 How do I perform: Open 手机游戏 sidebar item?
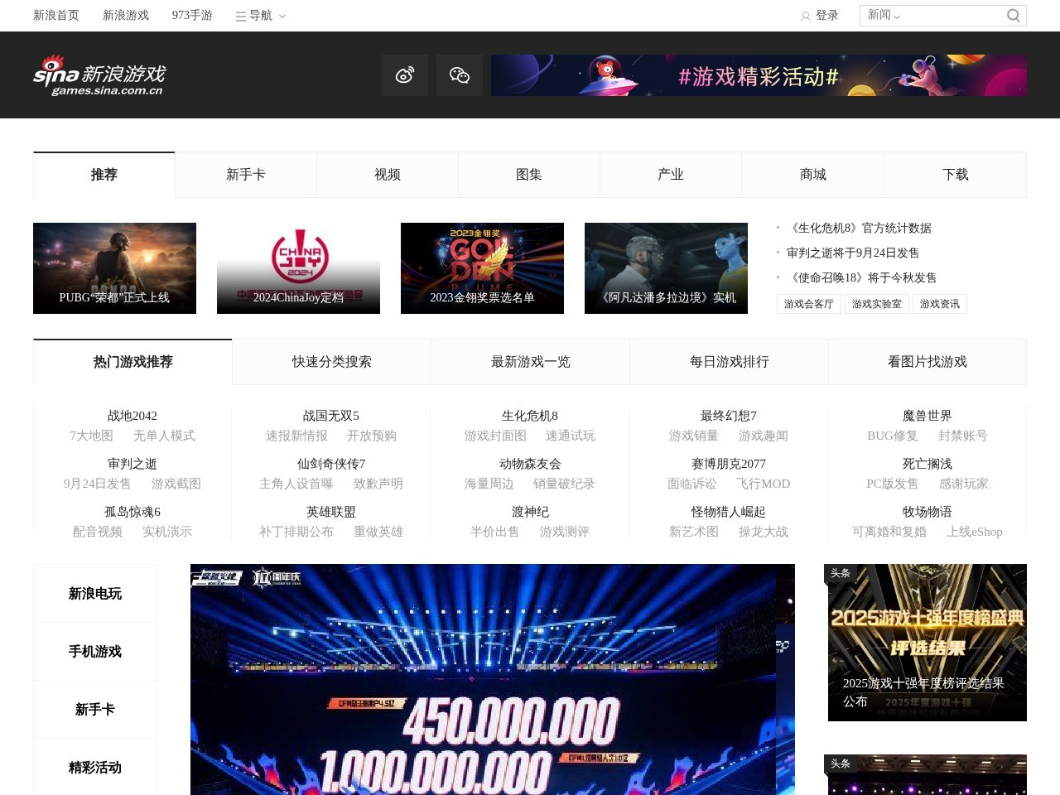click(x=95, y=652)
